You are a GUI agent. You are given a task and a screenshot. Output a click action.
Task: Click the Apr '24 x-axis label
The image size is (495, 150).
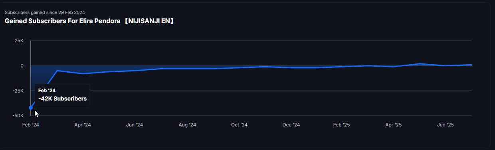pyautogui.click(x=83, y=125)
